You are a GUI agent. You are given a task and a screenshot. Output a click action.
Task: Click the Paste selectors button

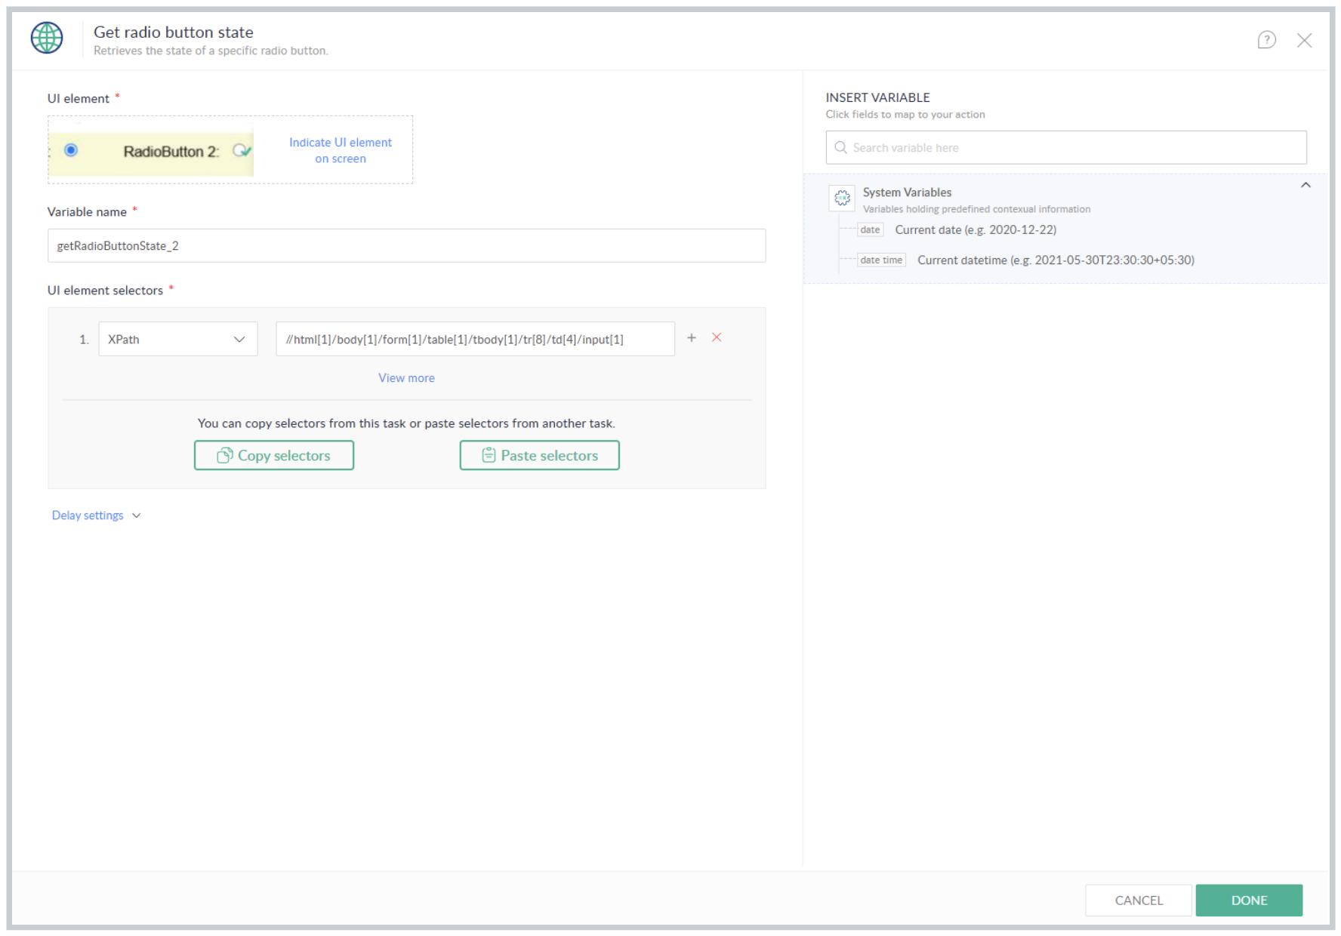[x=540, y=455]
